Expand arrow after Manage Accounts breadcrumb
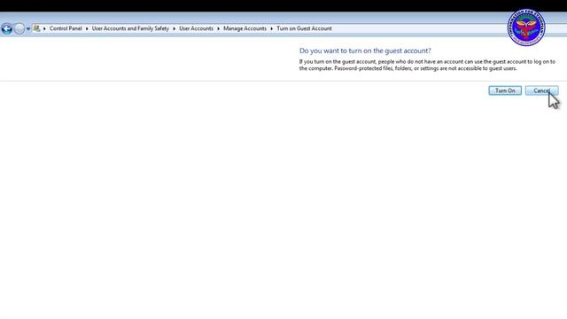This screenshot has width=567, height=319. [x=271, y=28]
